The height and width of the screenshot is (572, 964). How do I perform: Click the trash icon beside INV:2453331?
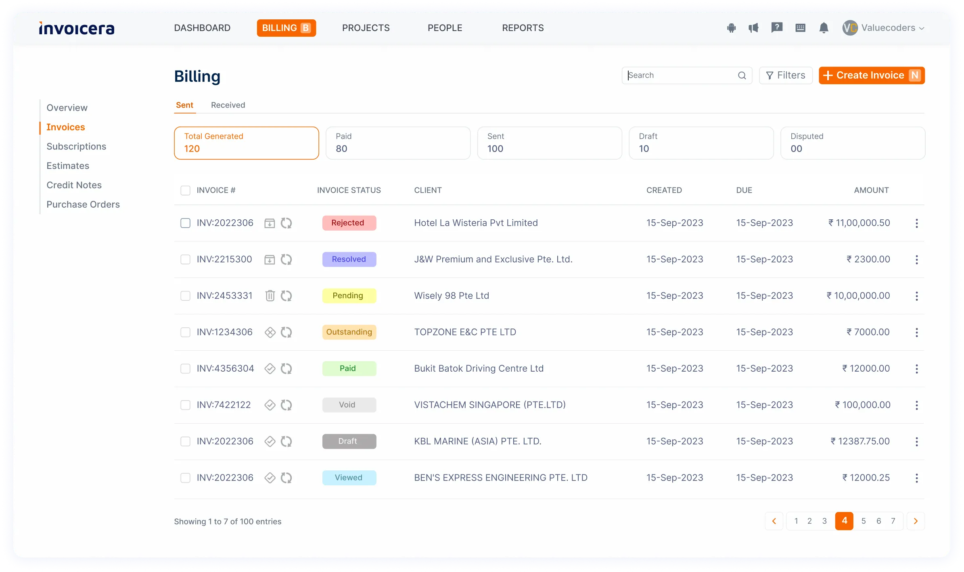coord(270,295)
